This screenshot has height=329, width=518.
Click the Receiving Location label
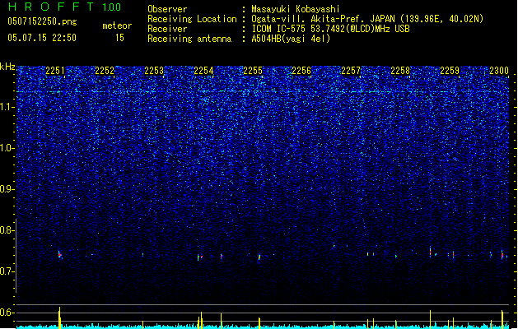(x=192, y=19)
